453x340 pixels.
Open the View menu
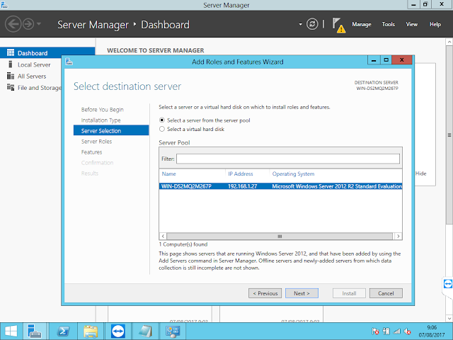[412, 24]
